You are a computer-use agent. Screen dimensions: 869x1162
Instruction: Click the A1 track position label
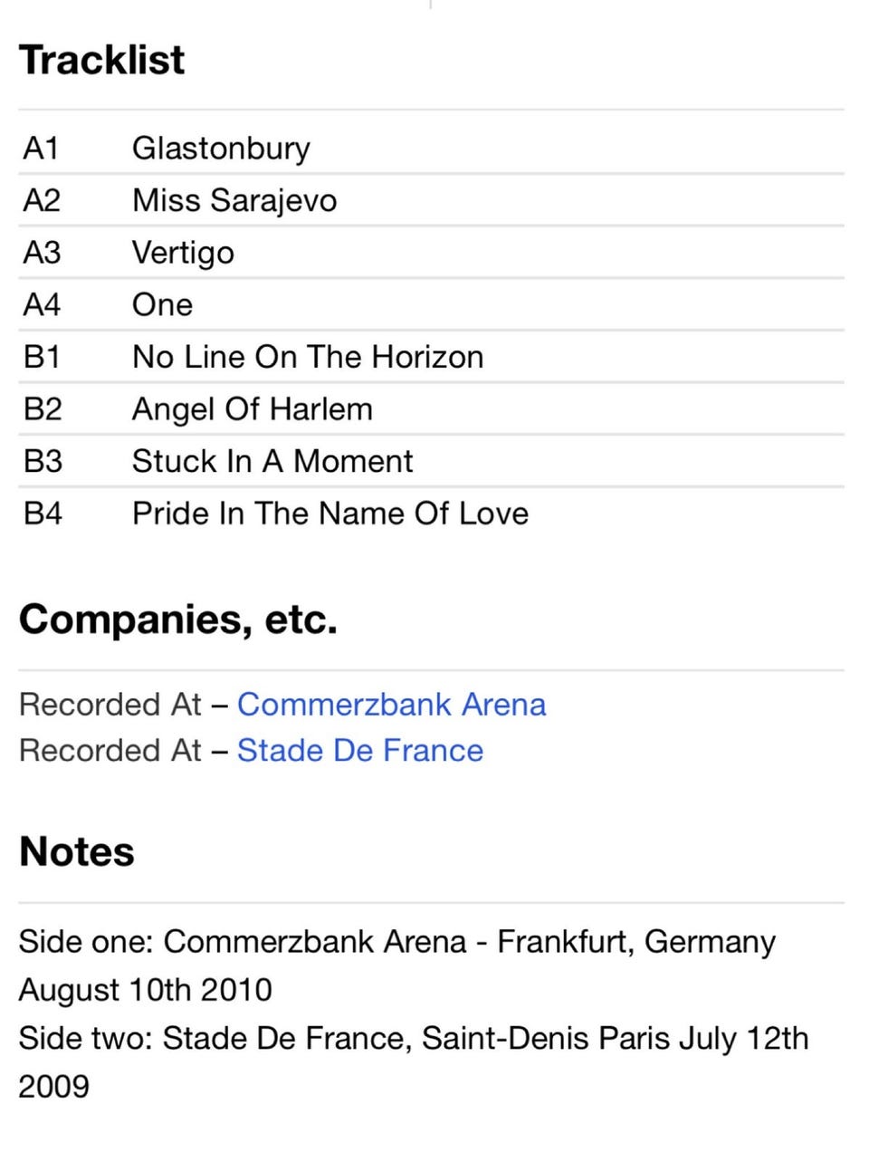(42, 149)
